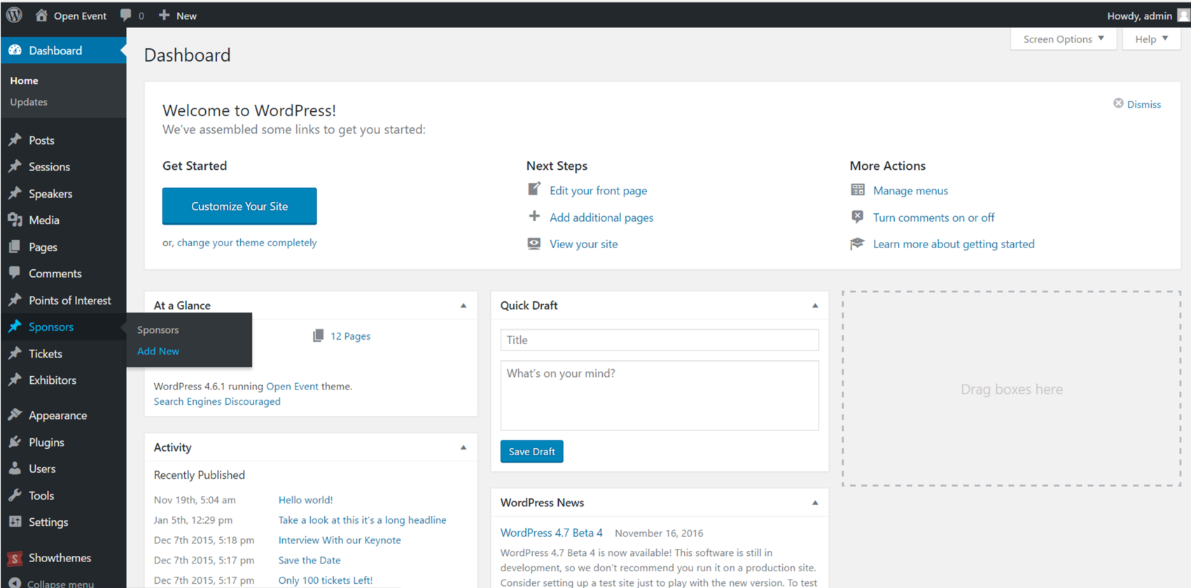Image resolution: width=1191 pixels, height=588 pixels.
Task: Click the grid icon beside Manage menus
Action: (858, 189)
